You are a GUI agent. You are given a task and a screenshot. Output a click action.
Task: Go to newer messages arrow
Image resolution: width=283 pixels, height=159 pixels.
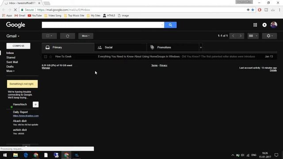point(233,36)
